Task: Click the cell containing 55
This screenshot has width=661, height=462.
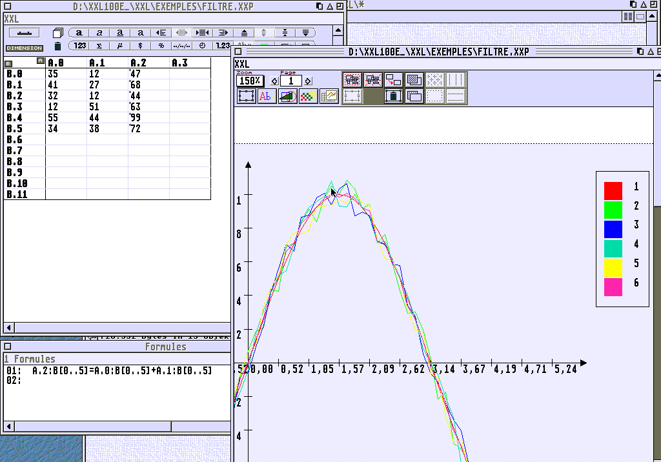Action: [66, 117]
